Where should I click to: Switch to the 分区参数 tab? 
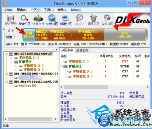(67, 50)
